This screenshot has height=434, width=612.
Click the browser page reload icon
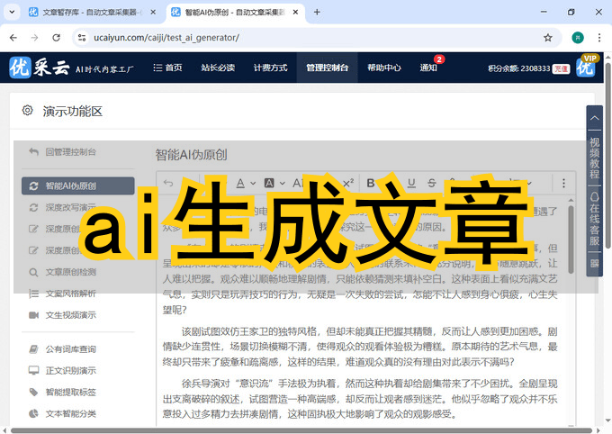click(x=57, y=38)
